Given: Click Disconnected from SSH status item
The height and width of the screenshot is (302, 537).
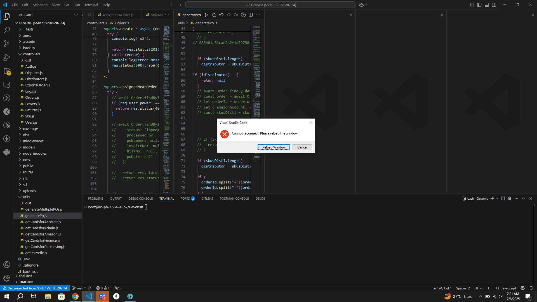Looking at the screenshot, I should 35,288.
